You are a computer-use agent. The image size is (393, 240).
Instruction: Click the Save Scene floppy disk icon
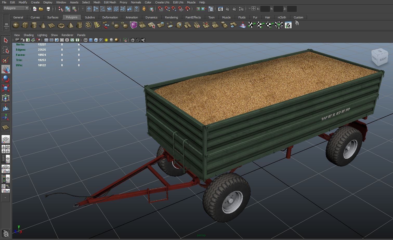(x=48, y=9)
